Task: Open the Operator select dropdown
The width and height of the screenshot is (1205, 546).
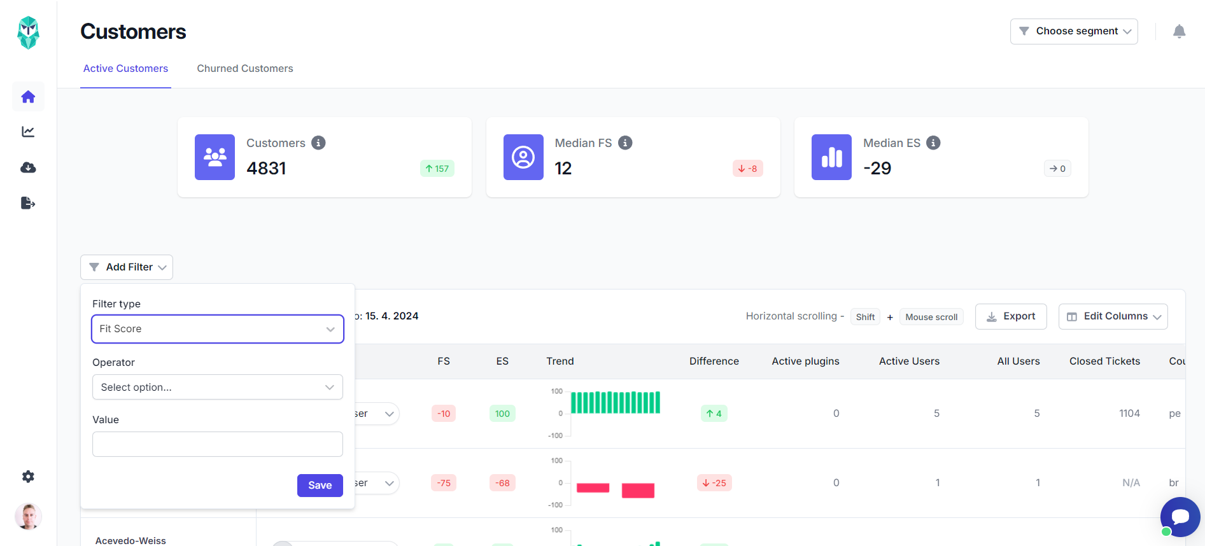Action: point(218,387)
